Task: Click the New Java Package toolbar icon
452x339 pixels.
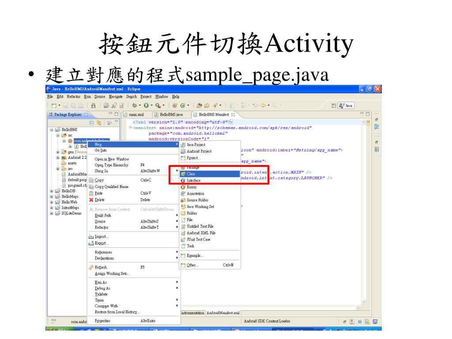Action: tap(175, 105)
